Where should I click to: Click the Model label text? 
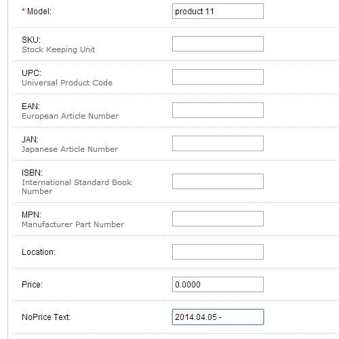(39, 12)
